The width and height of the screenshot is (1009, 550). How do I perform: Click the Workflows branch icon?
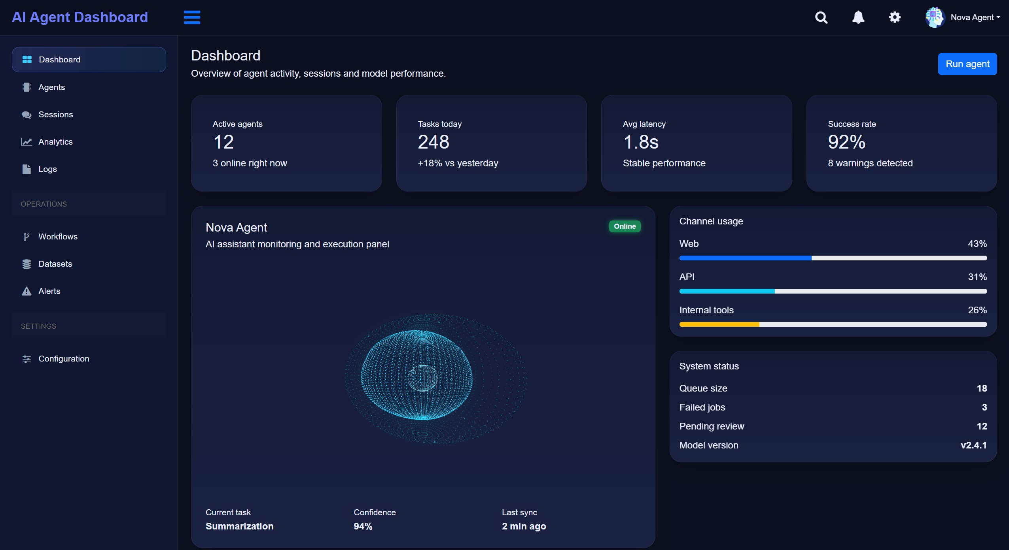(x=27, y=237)
